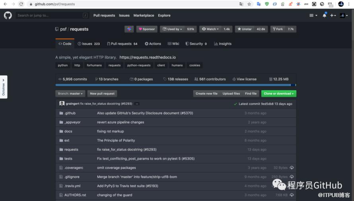354x201 pixels.
Task: Open the user avatar menu
Action: click(344, 16)
